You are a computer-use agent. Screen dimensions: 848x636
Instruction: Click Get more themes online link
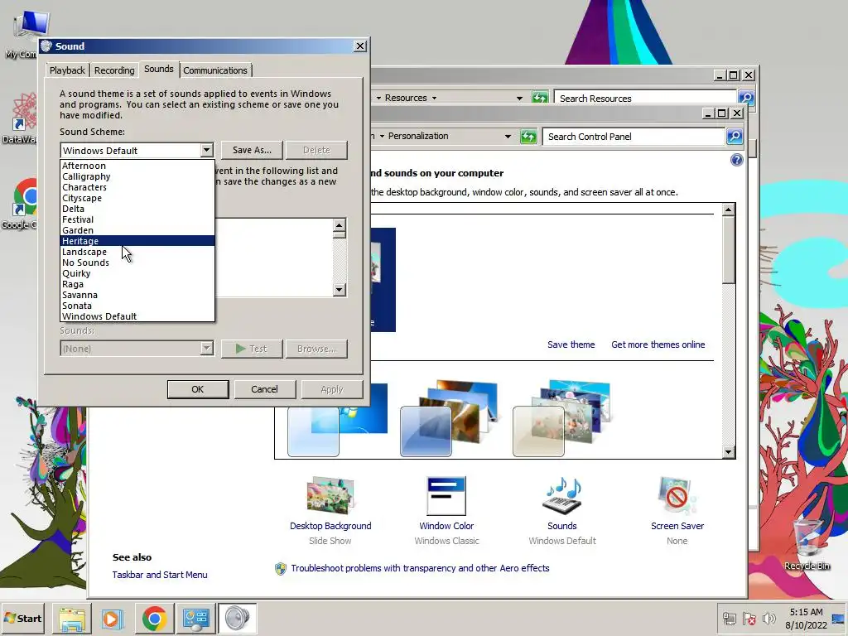pyautogui.click(x=658, y=344)
